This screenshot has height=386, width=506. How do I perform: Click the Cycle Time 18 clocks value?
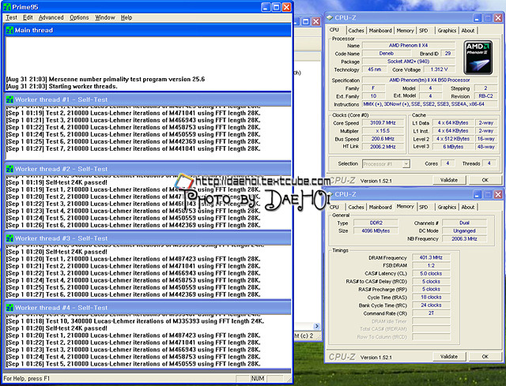431,297
